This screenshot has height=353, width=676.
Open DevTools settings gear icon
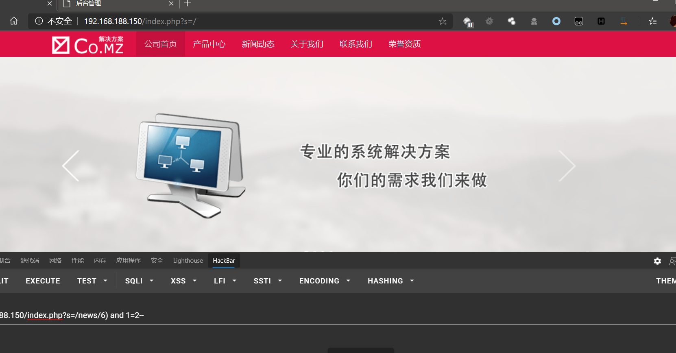657,261
